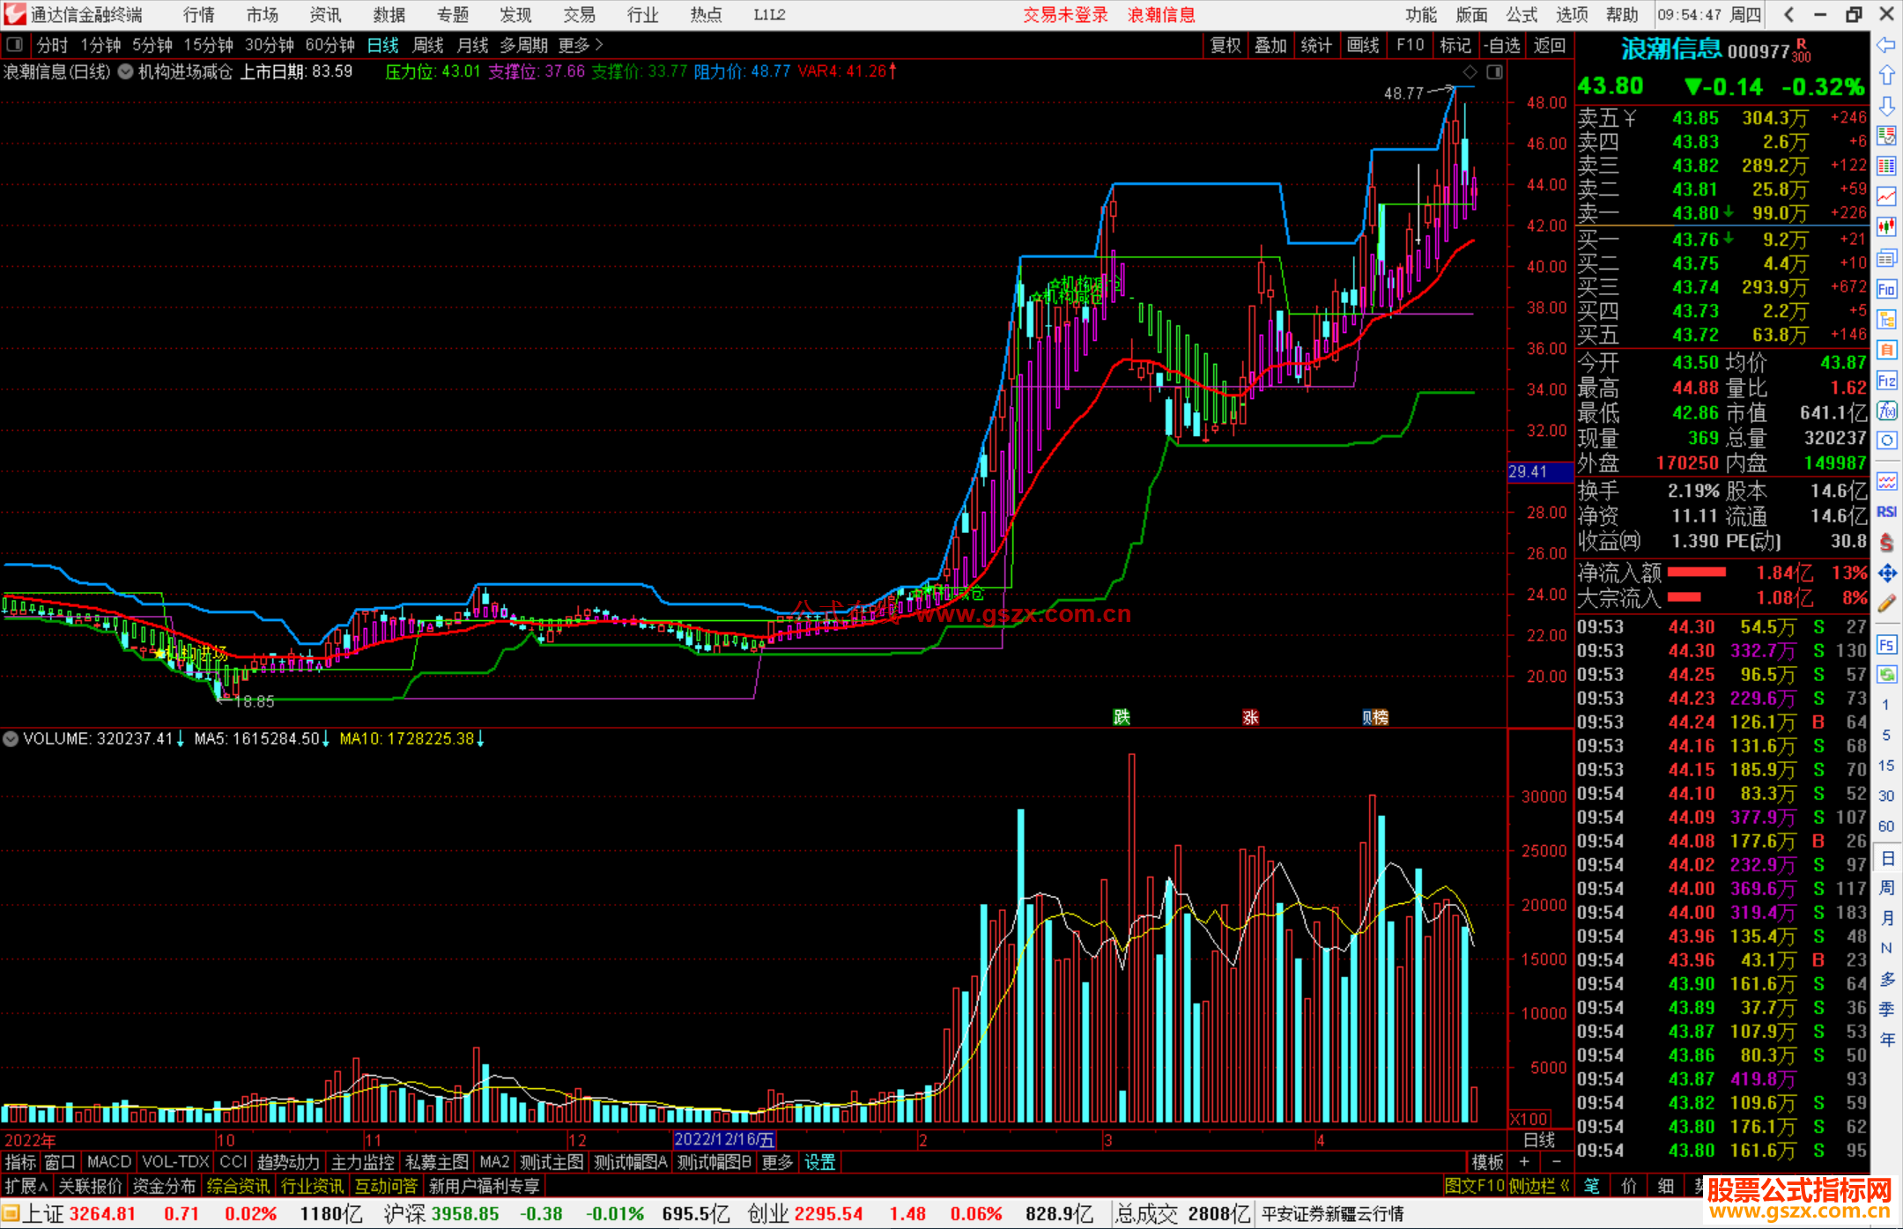
Task: Switch to the MACD indicator tab
Action: [108, 1162]
